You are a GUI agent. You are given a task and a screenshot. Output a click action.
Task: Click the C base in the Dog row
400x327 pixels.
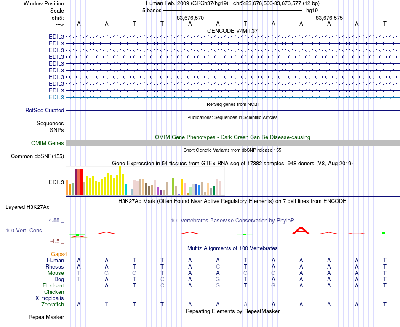pos(162,280)
